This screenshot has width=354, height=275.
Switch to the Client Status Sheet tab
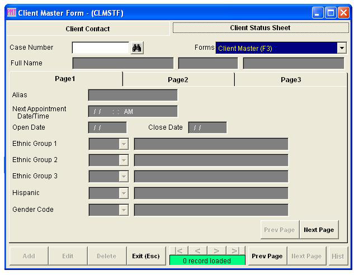click(261, 28)
